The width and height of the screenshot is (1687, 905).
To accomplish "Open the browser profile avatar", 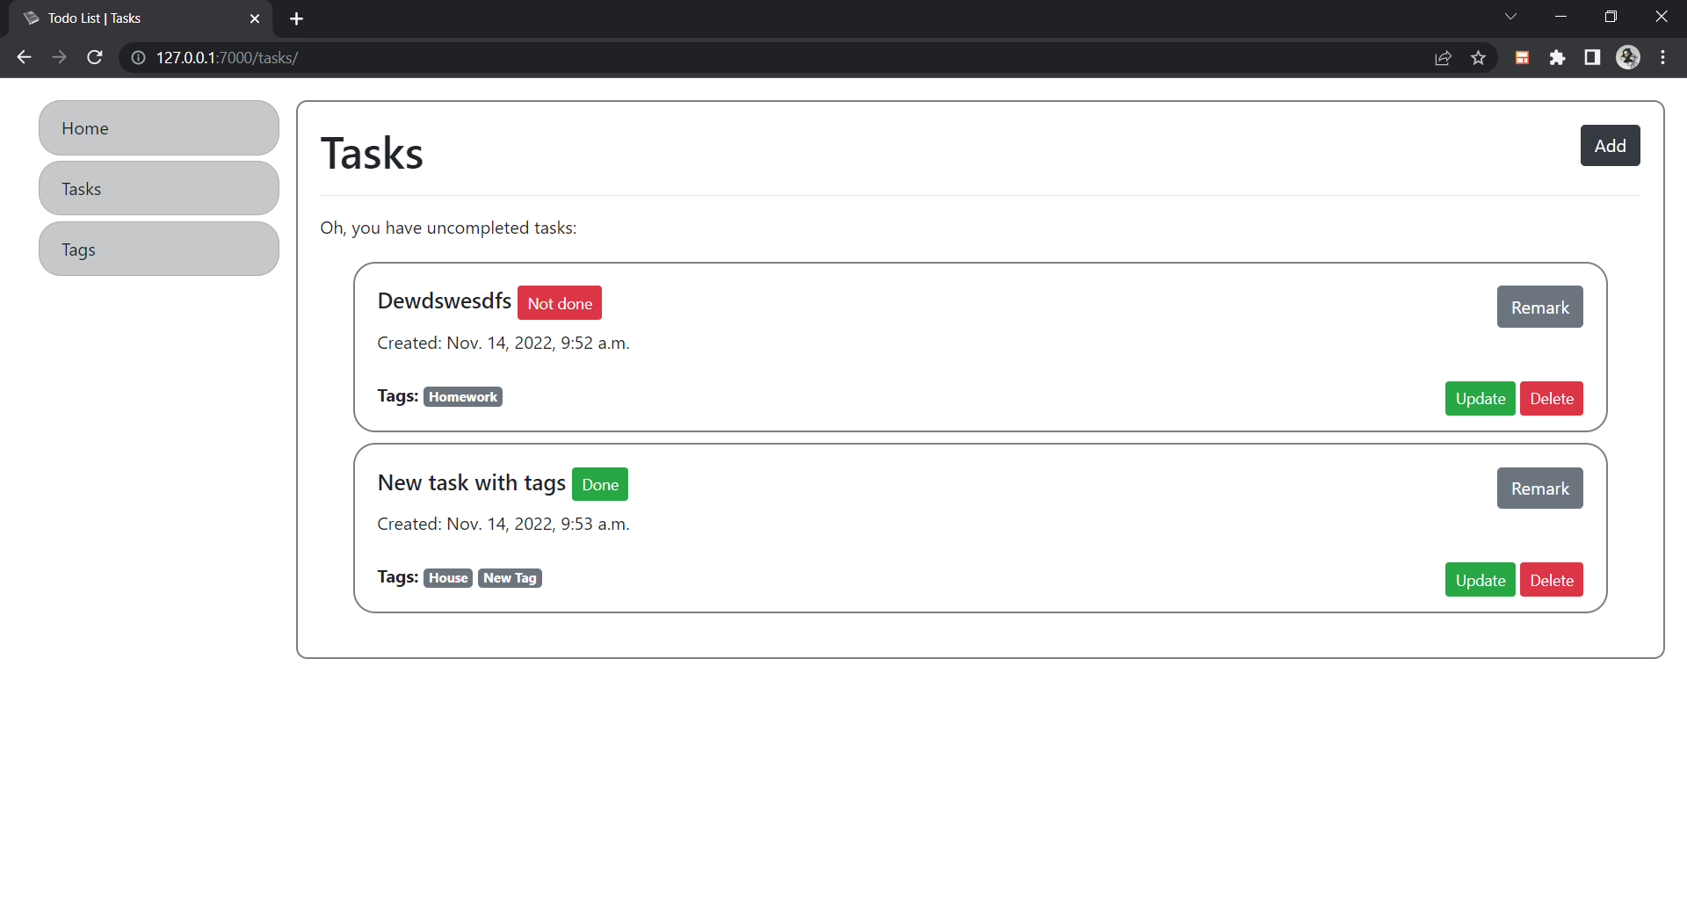I will [1628, 57].
